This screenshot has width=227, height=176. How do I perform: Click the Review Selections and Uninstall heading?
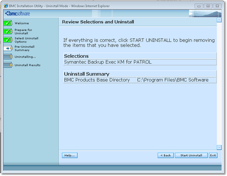pos(98,22)
